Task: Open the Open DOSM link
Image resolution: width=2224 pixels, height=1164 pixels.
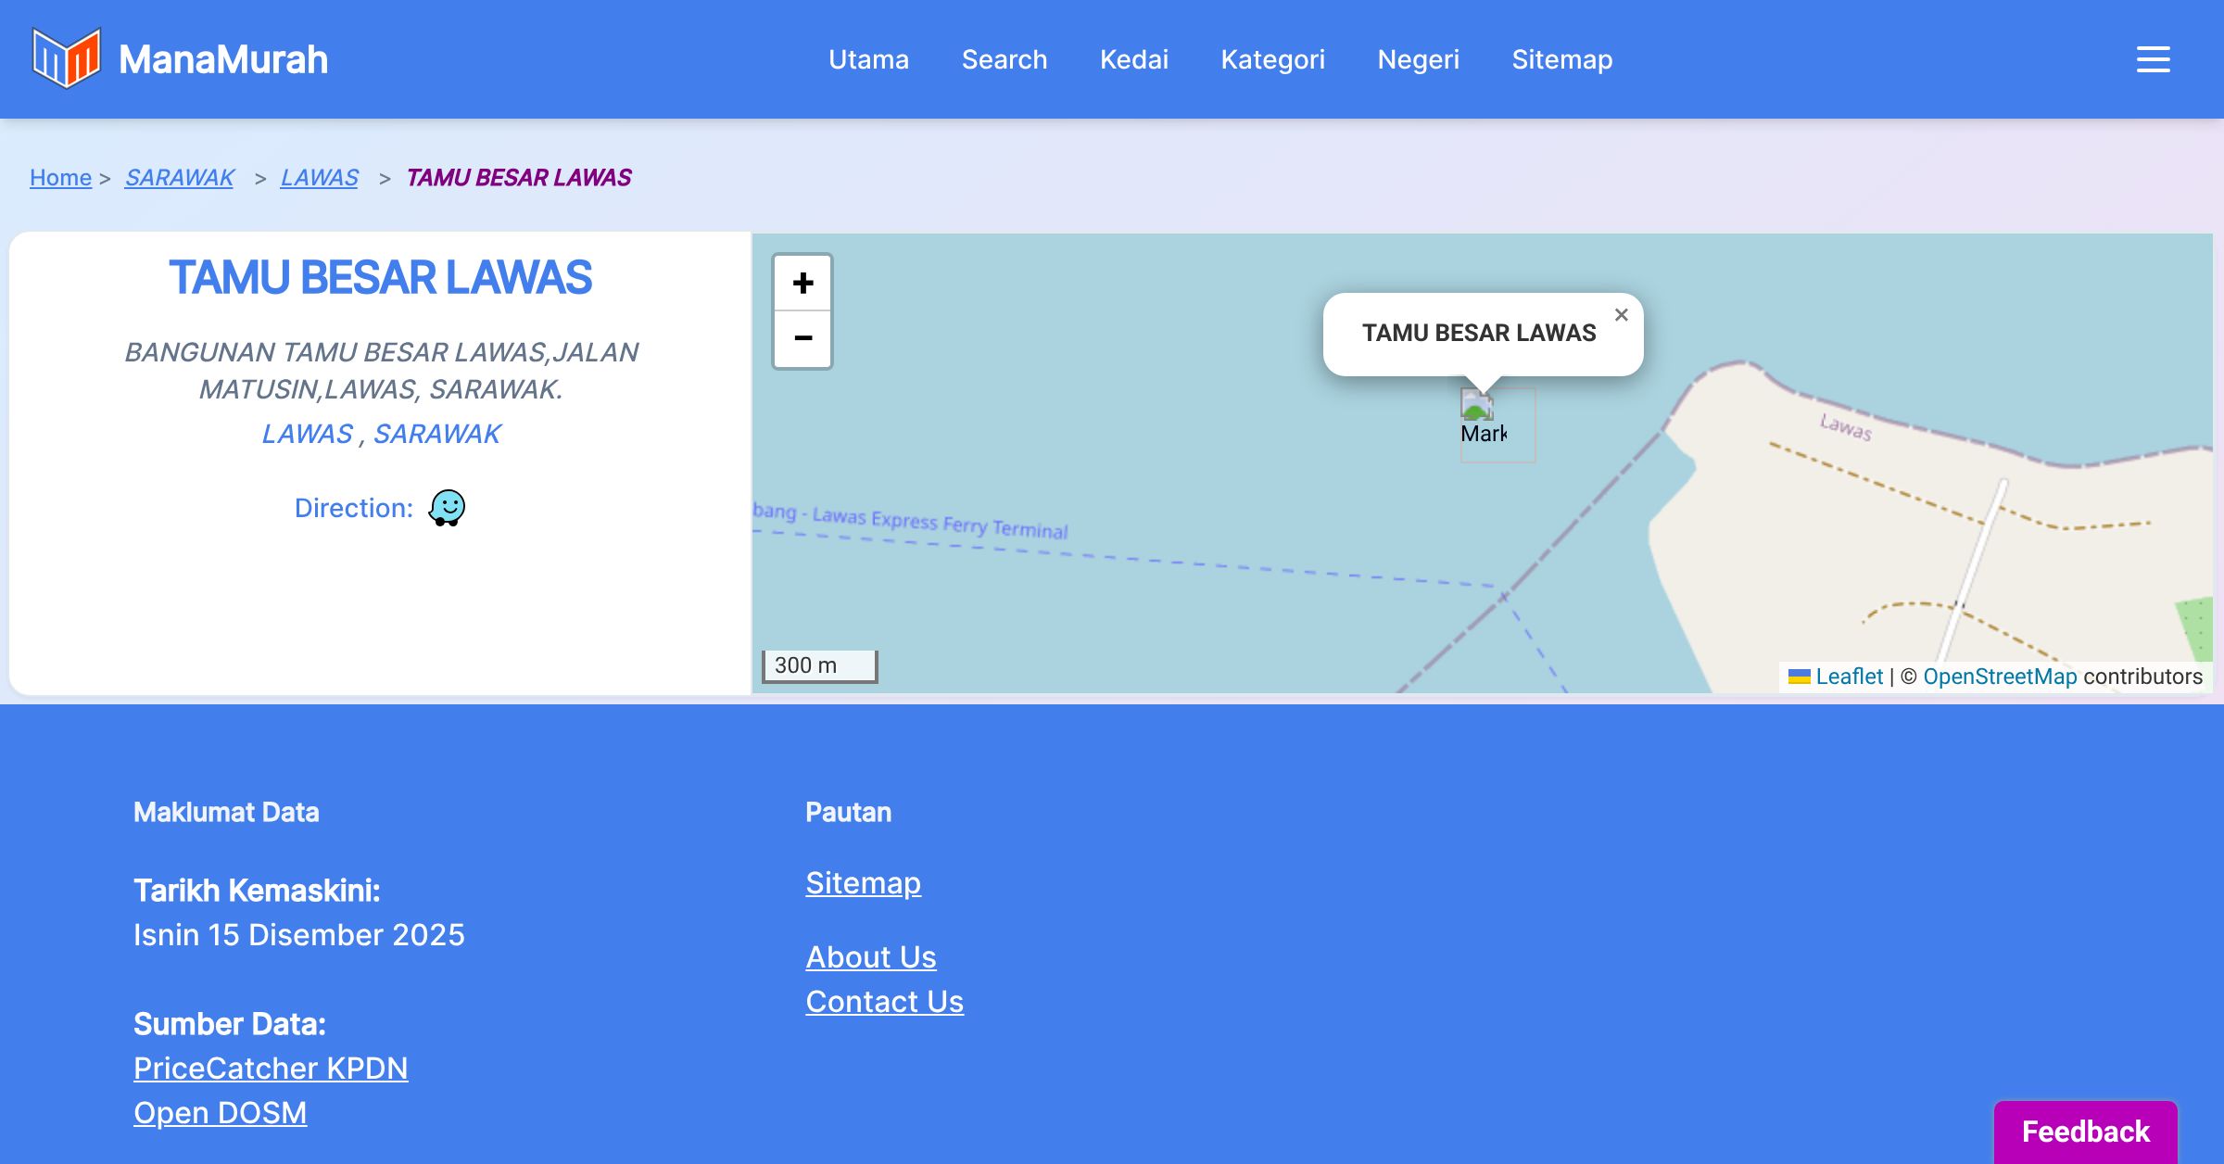Action: point(220,1113)
